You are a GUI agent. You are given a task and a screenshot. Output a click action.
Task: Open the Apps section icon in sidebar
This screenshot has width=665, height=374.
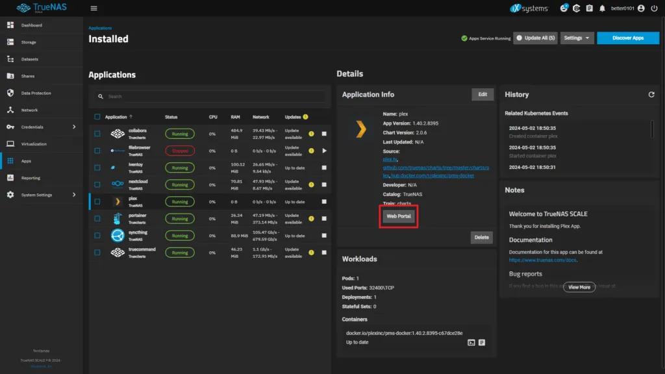[10, 160]
